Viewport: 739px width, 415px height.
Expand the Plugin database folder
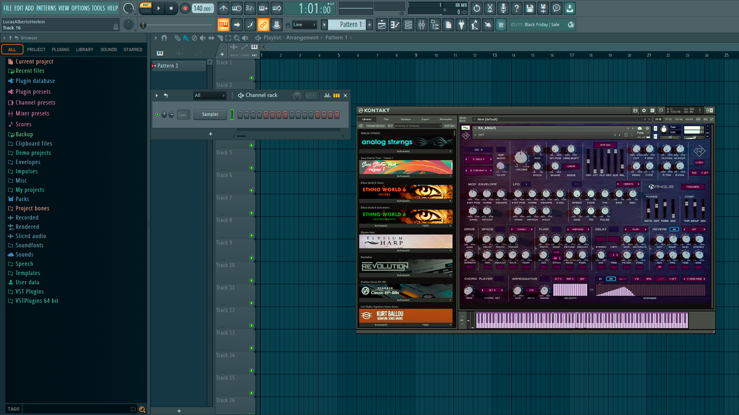click(35, 81)
